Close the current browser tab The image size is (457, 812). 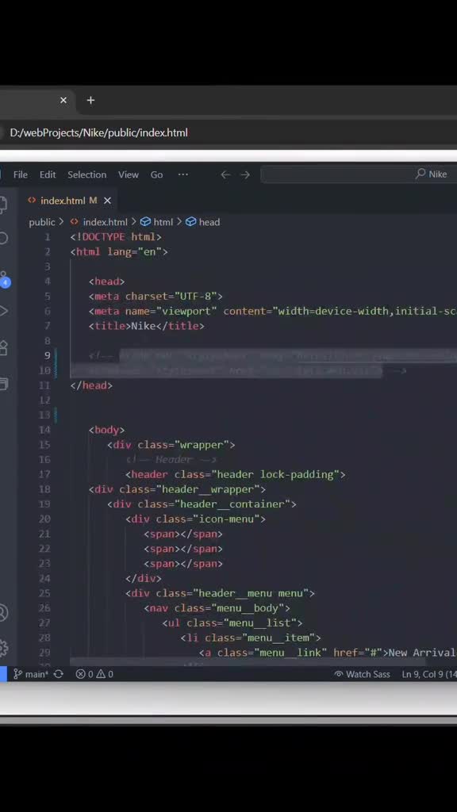[x=63, y=100]
